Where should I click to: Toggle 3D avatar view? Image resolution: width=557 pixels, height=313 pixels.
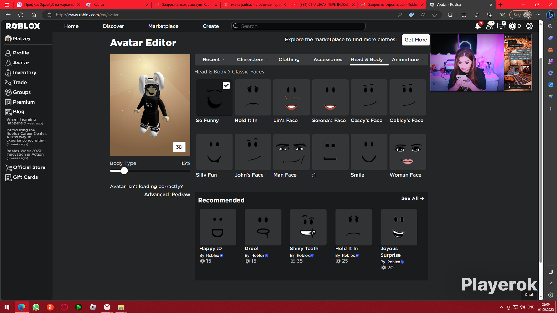179,147
